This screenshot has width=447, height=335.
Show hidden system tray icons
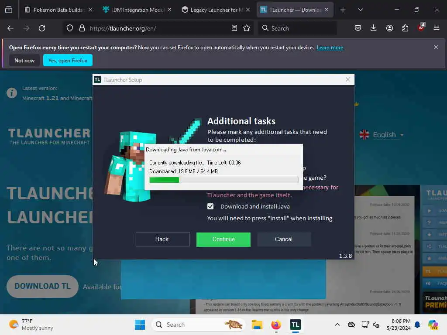pos(337,325)
